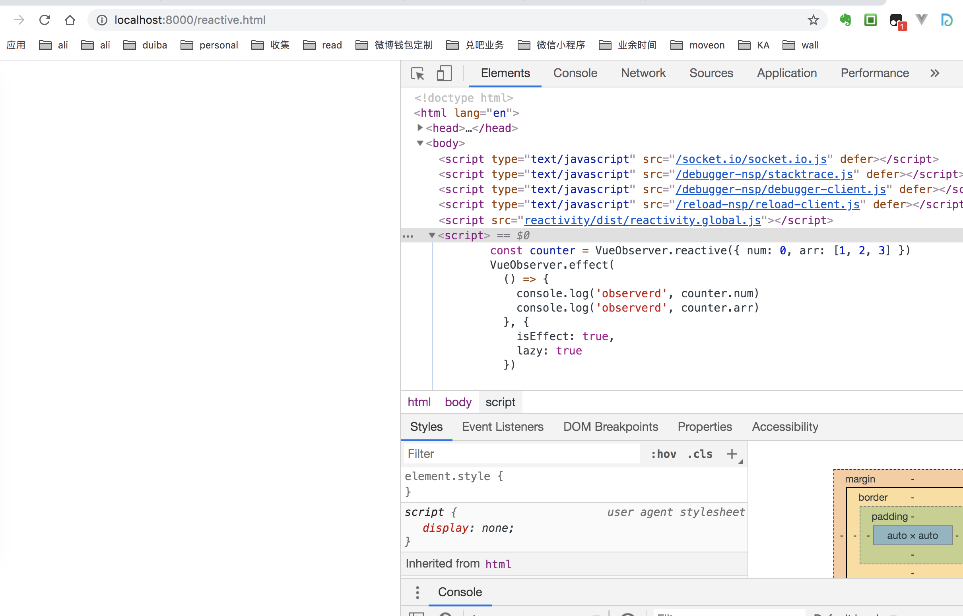Click the ellipsis actions next to selected script
Image resolution: width=963 pixels, height=616 pixels.
pos(408,236)
